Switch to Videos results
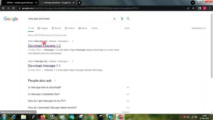Image resolution: width=213 pixels, height=120 pixels. tap(70, 28)
